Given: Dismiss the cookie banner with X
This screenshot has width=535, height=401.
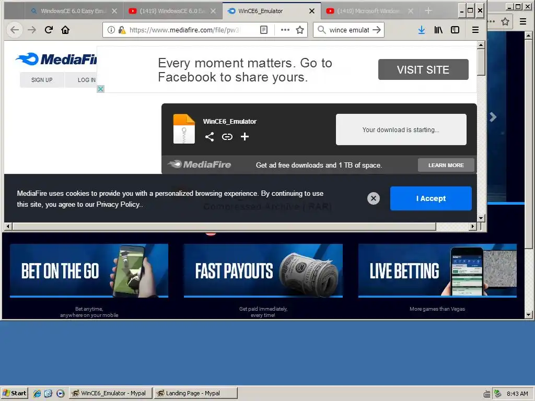Looking at the screenshot, I should (374, 198).
